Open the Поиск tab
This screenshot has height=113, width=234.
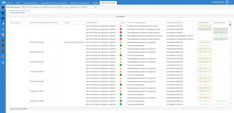[x=18, y=3]
